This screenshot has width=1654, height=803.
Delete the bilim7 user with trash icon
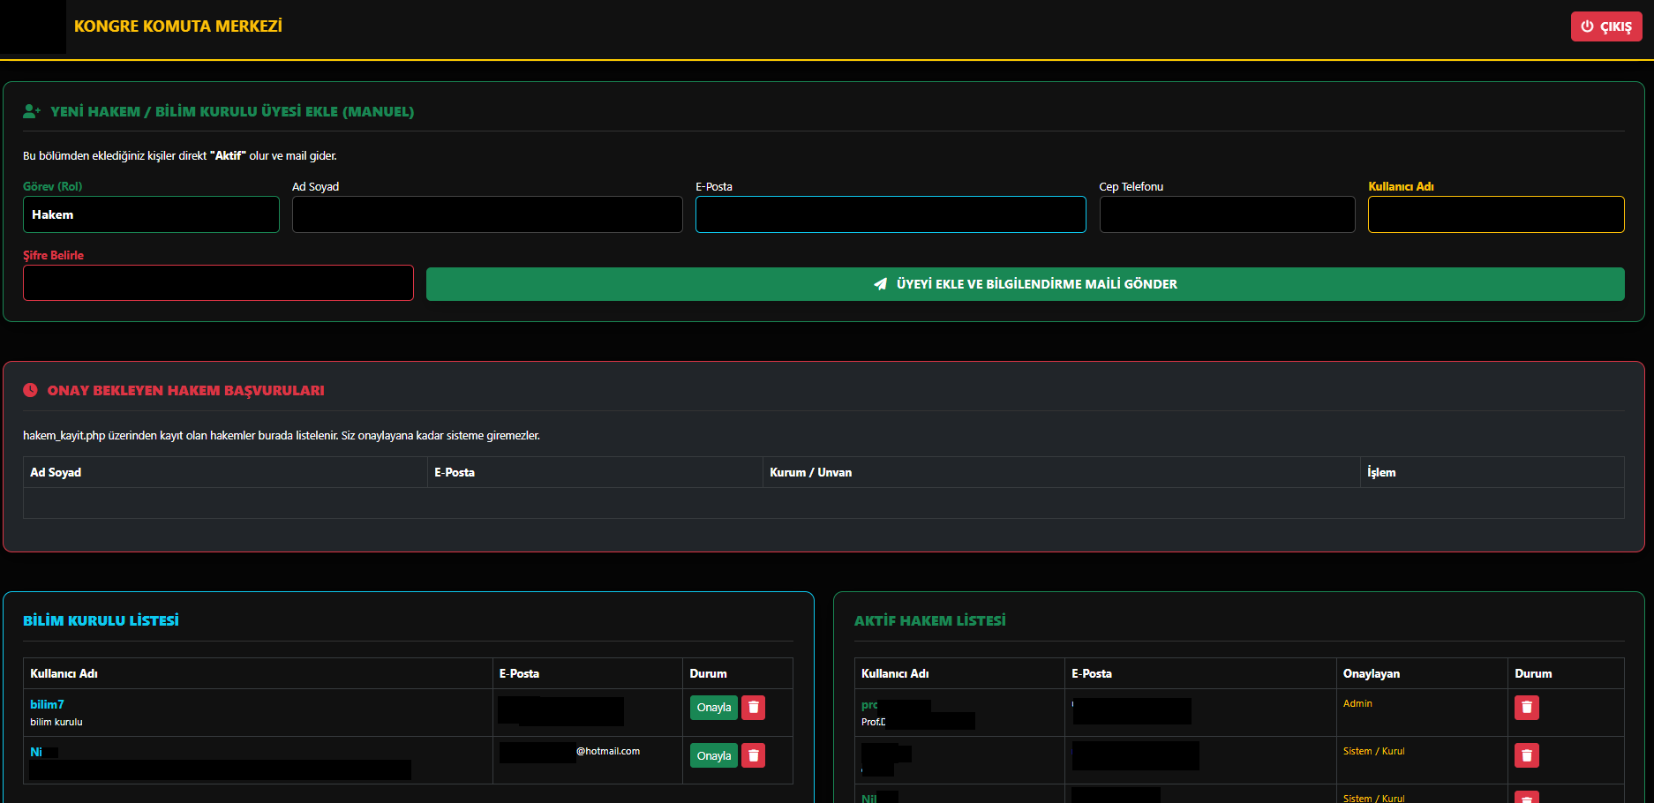pos(753,708)
